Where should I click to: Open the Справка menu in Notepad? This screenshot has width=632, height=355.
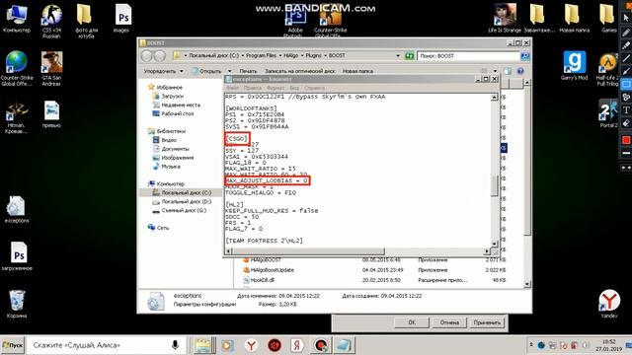click(314, 88)
